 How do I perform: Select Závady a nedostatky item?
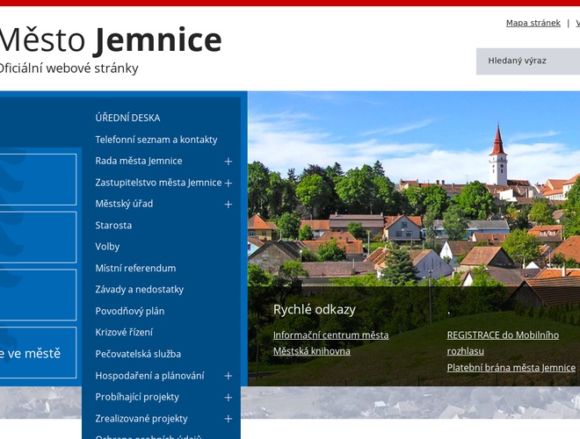[x=139, y=290]
